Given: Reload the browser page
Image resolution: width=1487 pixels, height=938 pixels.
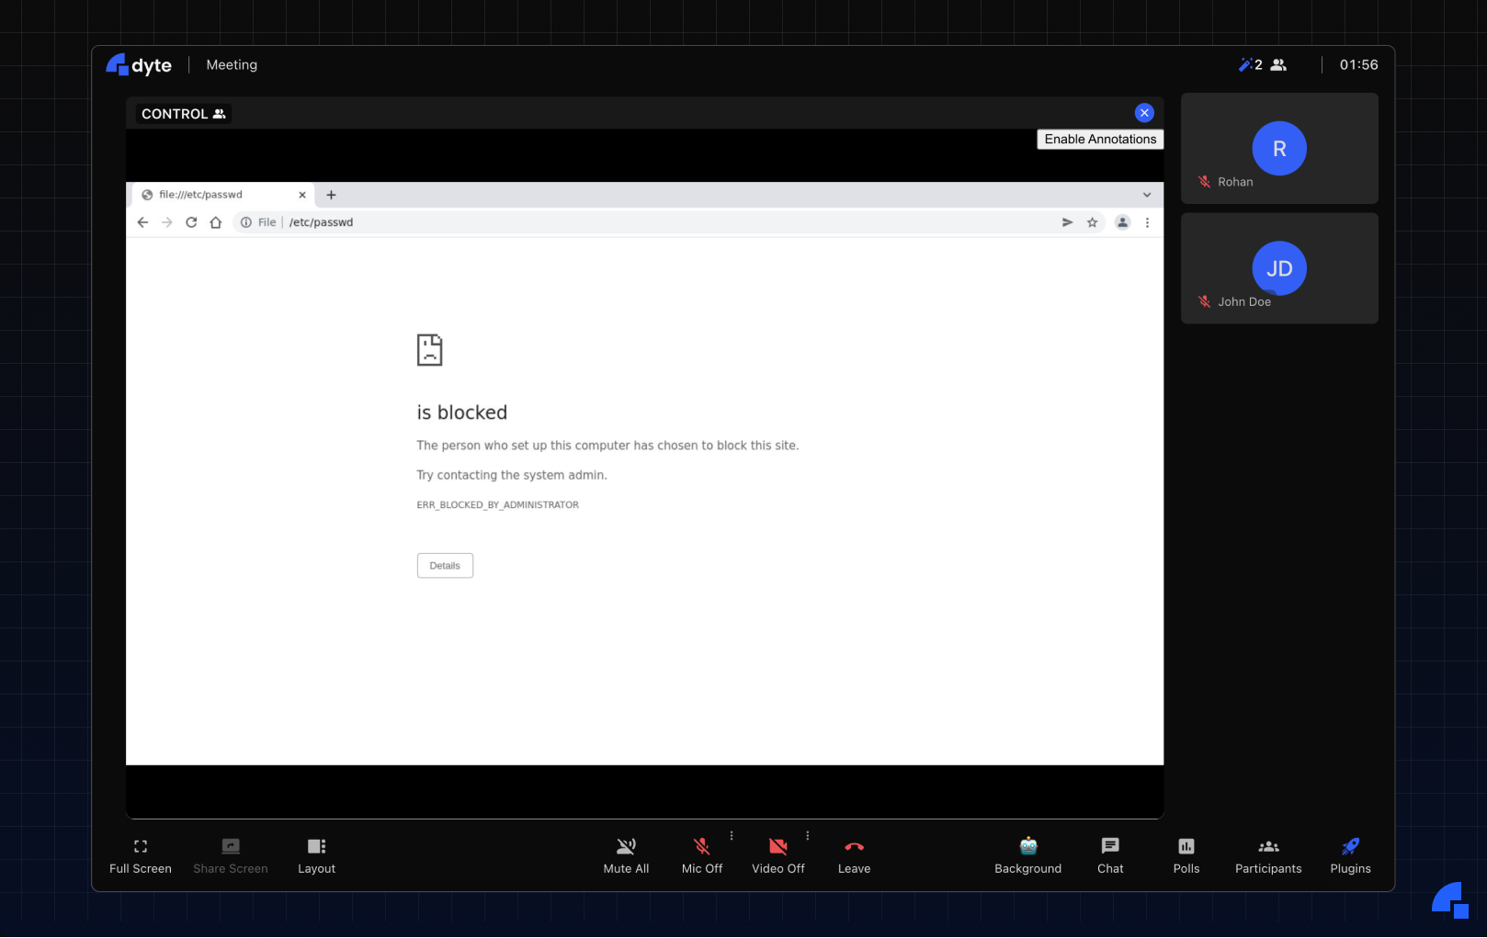Looking at the screenshot, I should (x=191, y=222).
